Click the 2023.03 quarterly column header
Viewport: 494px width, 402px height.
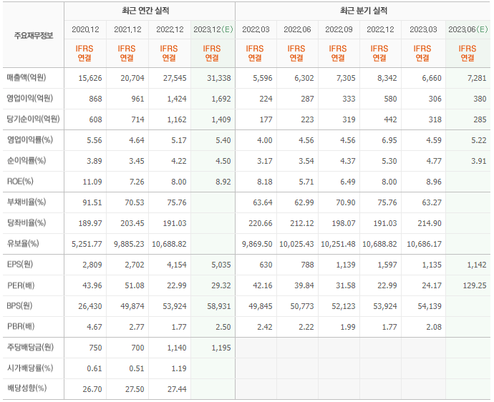(423, 29)
